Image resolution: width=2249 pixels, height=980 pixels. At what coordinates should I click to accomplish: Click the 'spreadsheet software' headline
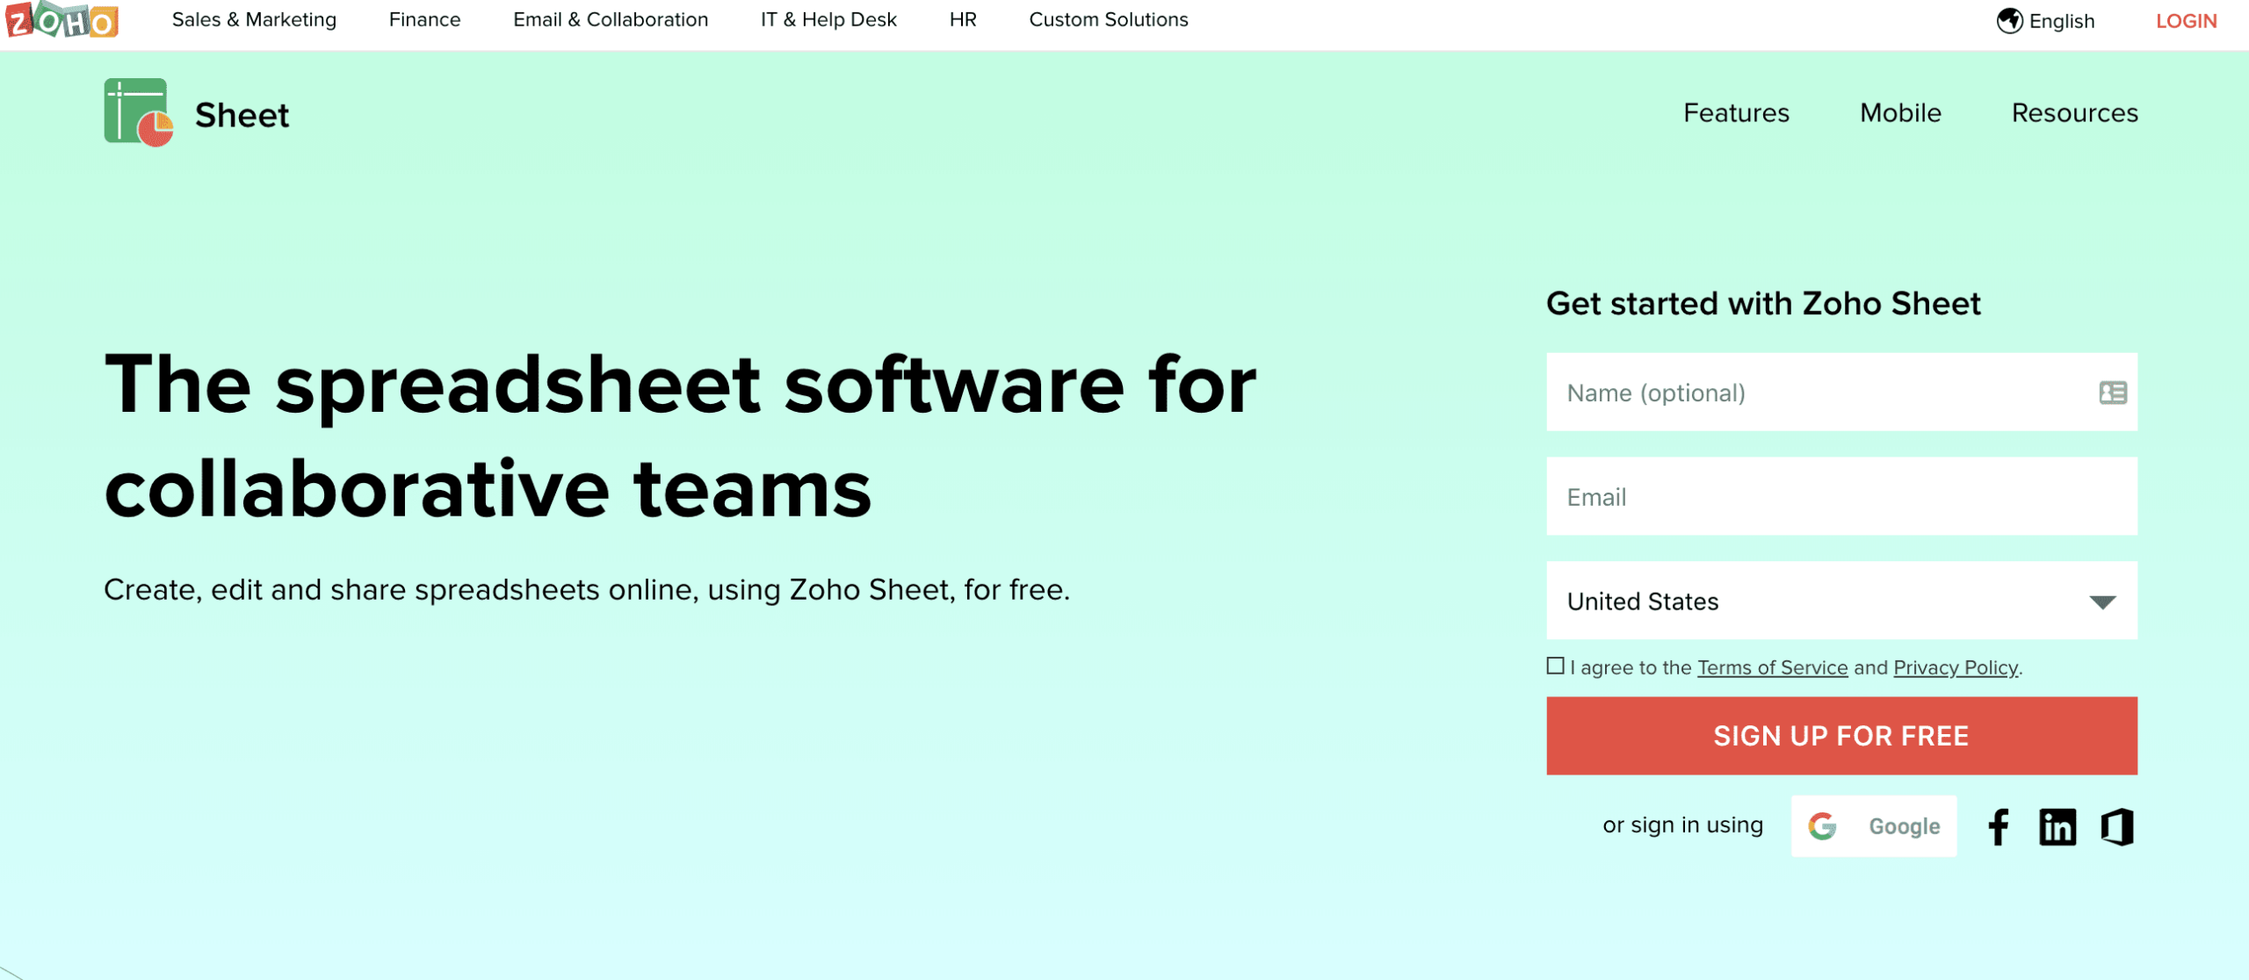pos(680,436)
